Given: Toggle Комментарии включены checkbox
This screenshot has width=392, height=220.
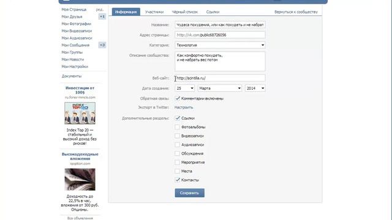Looking at the screenshot, I should pyautogui.click(x=177, y=98).
